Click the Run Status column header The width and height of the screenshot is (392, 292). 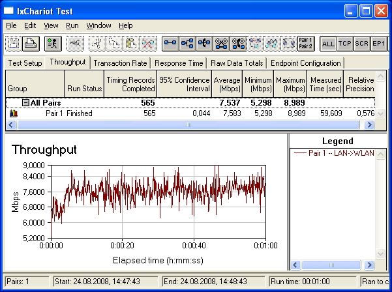[85, 84]
